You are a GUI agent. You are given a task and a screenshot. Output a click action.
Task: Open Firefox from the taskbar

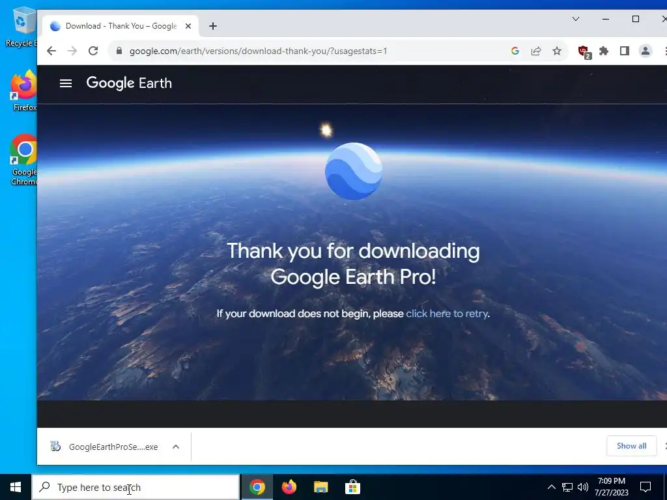click(x=289, y=487)
